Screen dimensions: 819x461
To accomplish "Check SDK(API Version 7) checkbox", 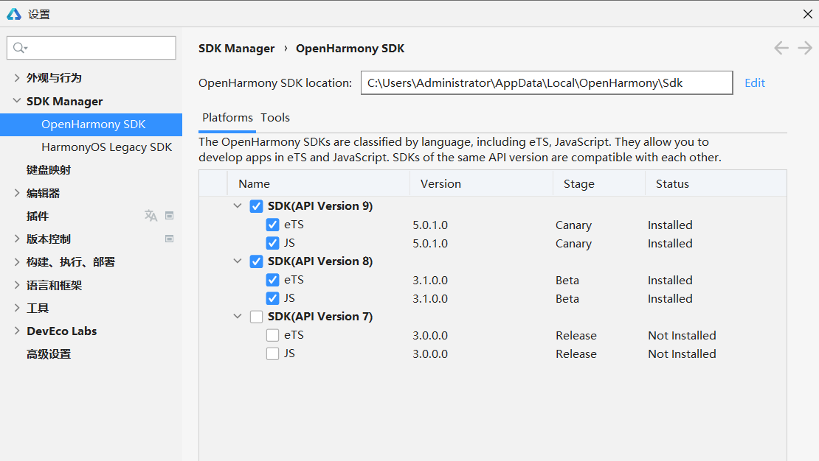I will (256, 317).
